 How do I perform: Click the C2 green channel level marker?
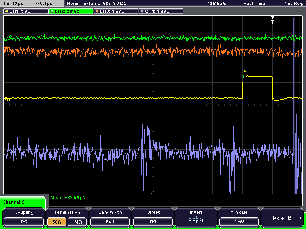pos(8,37)
